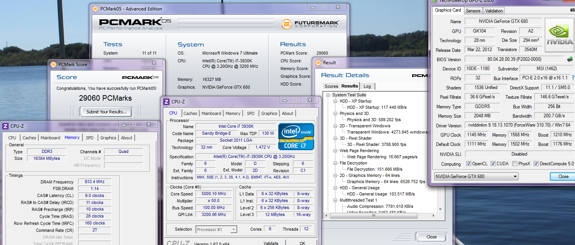This screenshot has height=245, width=575.
Task: Collapse the 3D - Pixel Shader node
Action: coord(335,138)
